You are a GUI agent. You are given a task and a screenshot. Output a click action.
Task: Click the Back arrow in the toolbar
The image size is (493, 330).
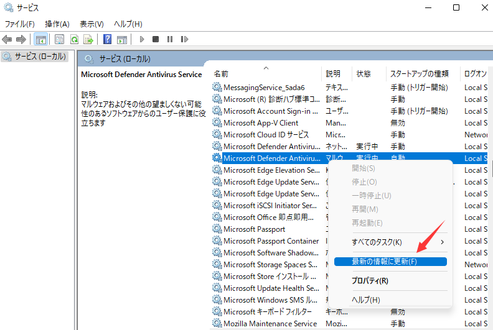(x=7, y=39)
